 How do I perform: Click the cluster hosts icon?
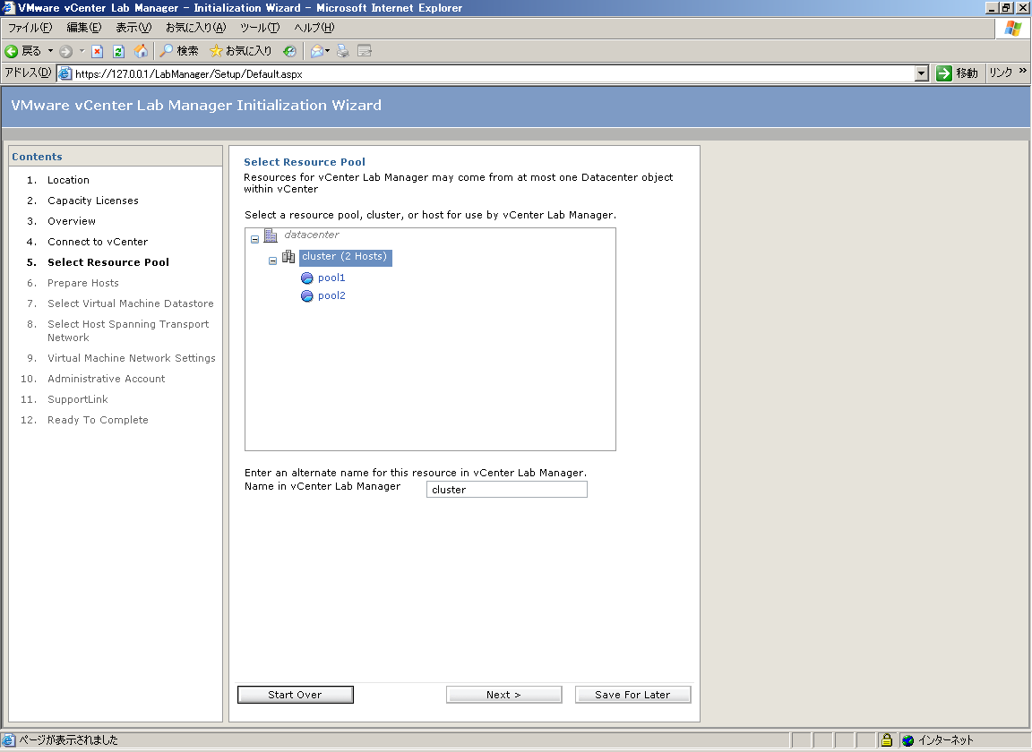(288, 257)
